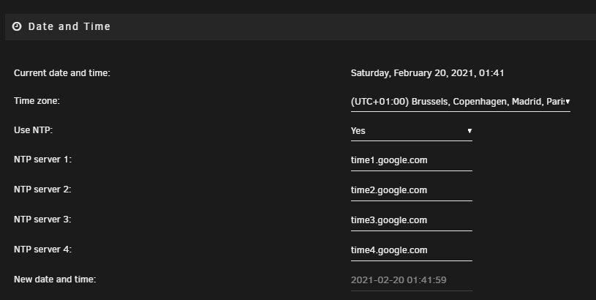Select the Date and Time section header

[x=301, y=26]
